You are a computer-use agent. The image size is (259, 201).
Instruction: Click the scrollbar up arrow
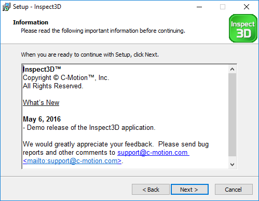point(232,69)
